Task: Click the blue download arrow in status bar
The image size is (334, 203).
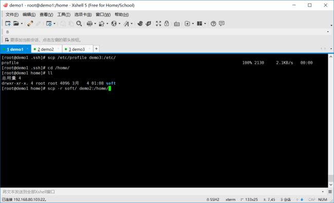Action: coord(302,199)
